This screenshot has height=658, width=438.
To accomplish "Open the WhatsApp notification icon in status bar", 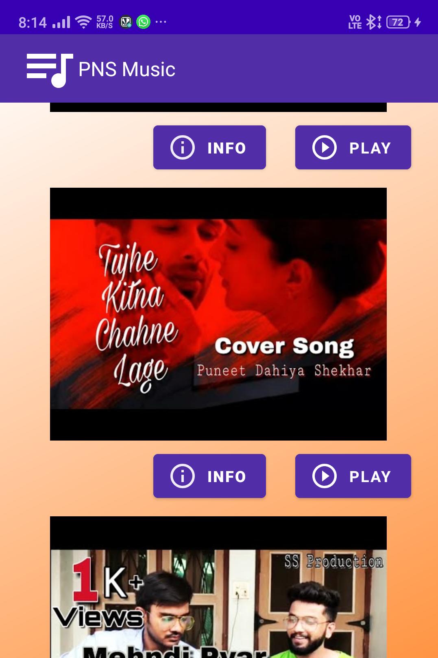I will pyautogui.click(x=143, y=22).
